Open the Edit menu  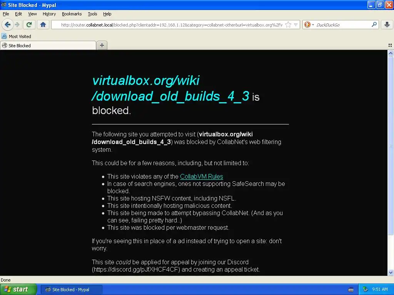click(18, 14)
